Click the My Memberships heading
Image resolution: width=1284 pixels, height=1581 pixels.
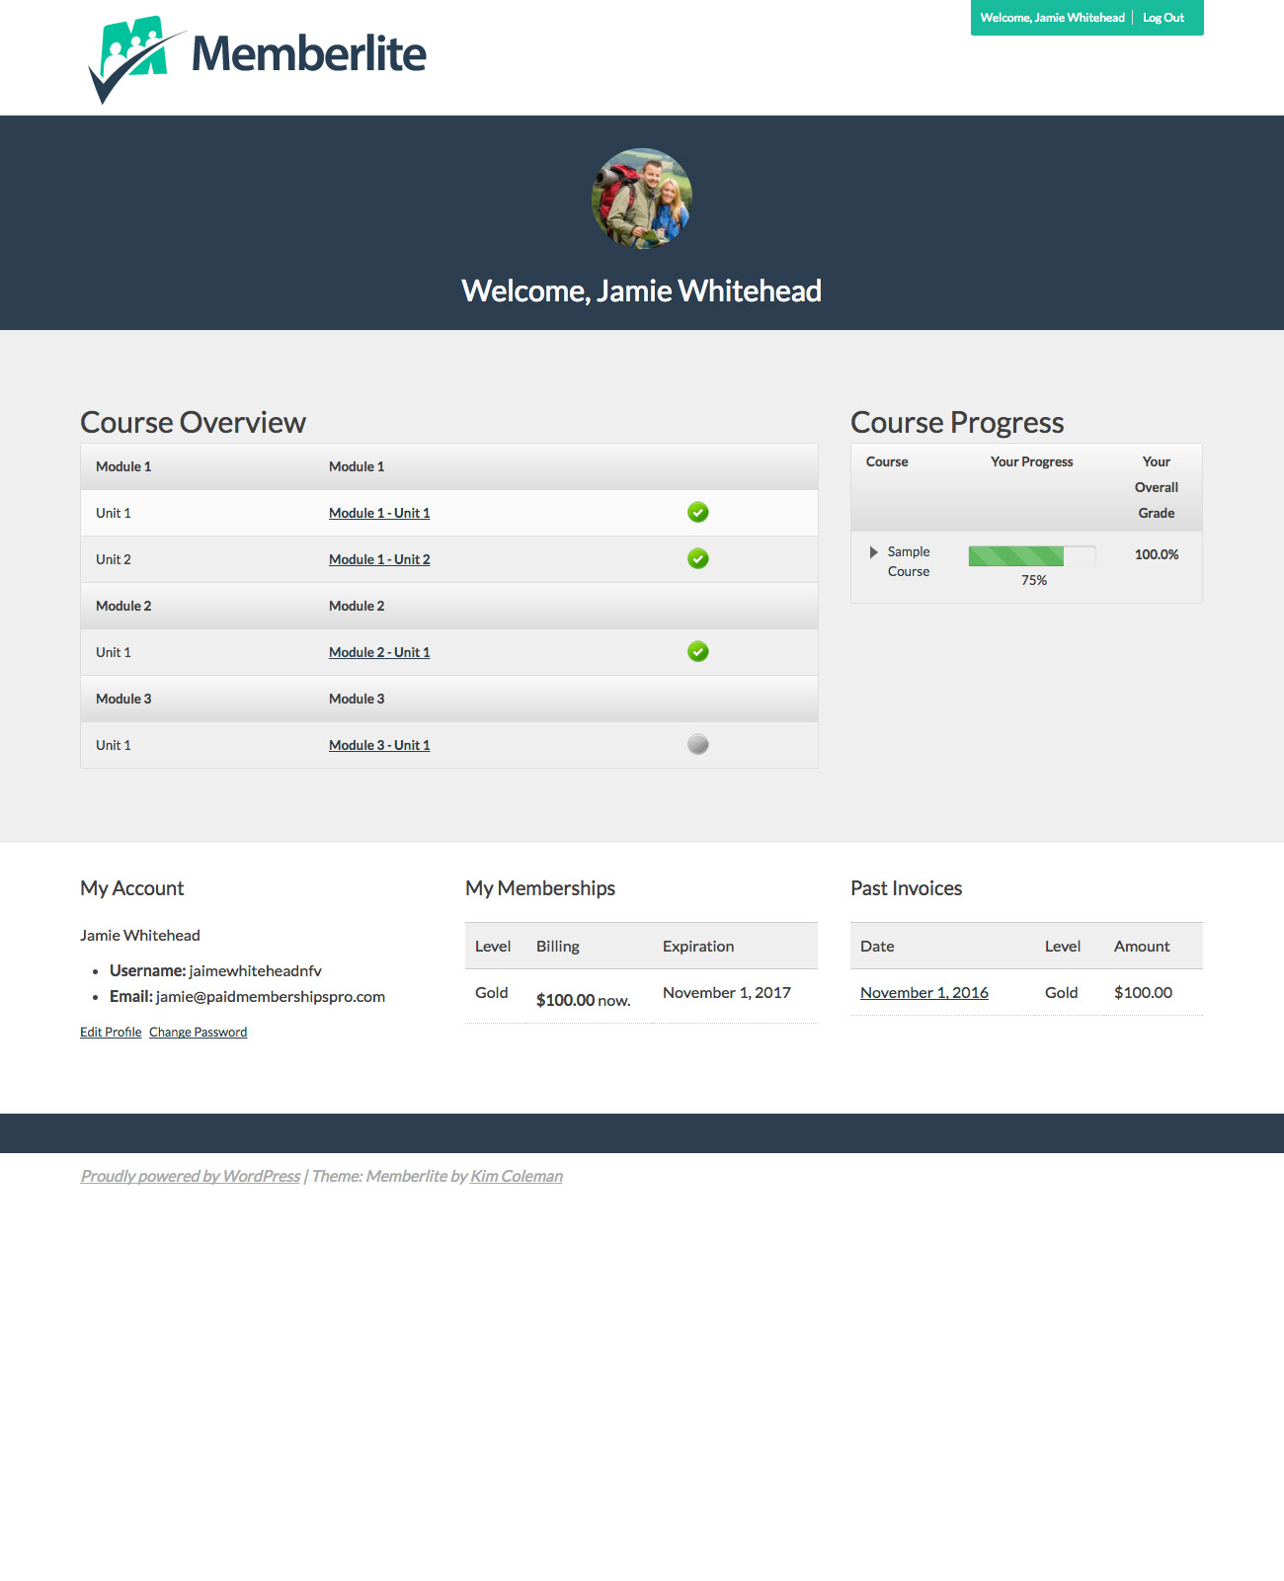point(540,887)
